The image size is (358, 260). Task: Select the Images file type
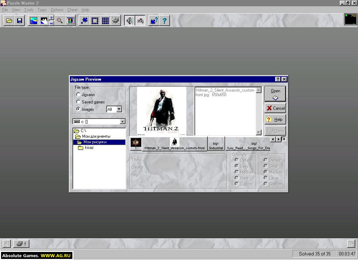click(85, 109)
